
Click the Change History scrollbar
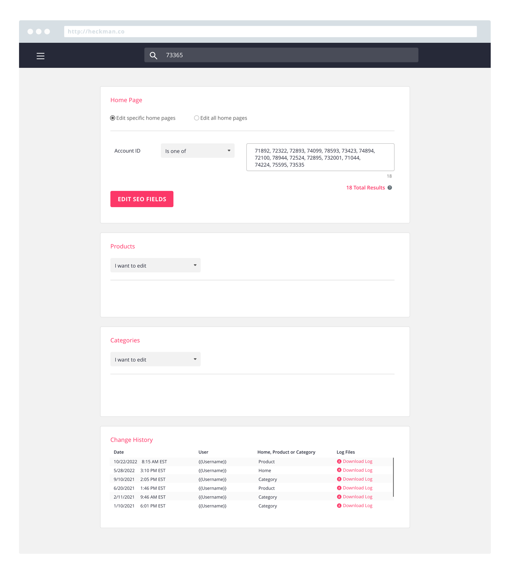(x=393, y=477)
